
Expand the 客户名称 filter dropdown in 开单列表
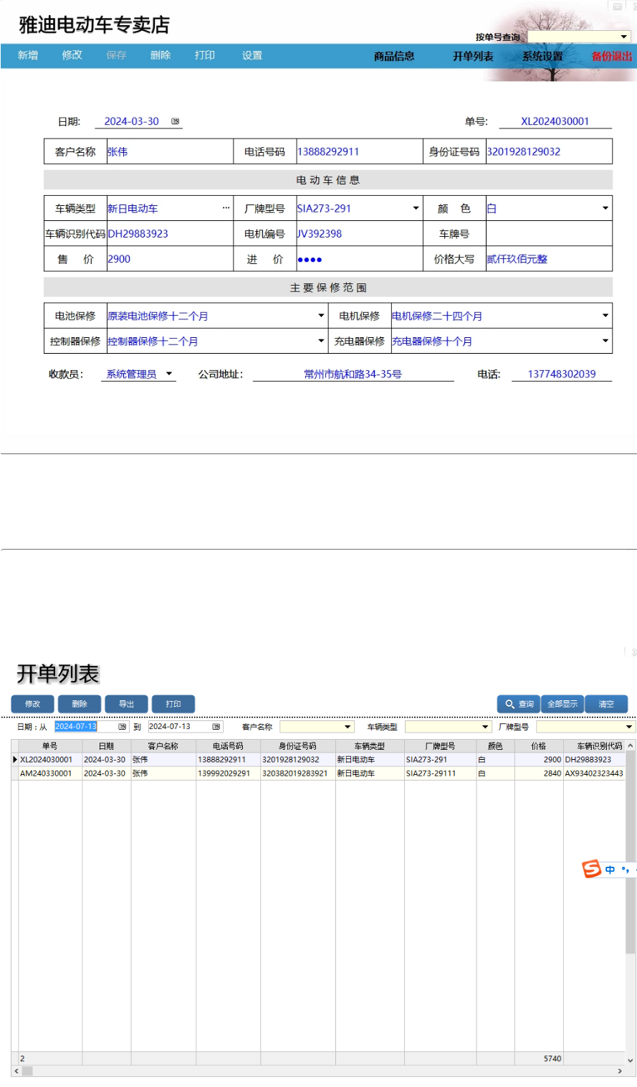pos(348,727)
